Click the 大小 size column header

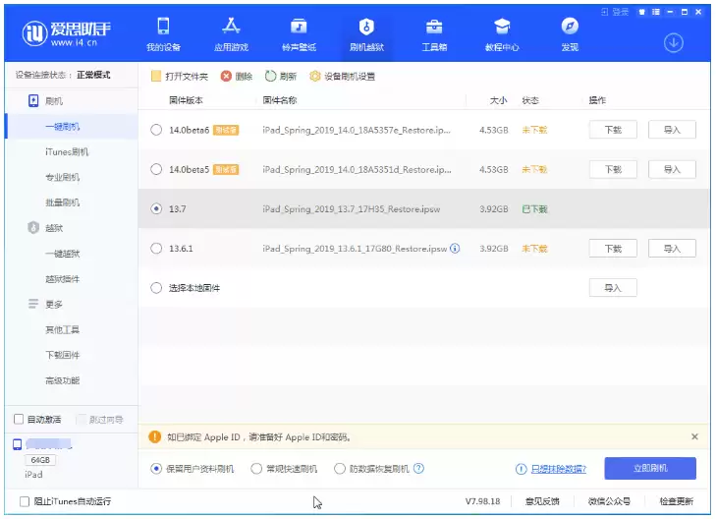pyautogui.click(x=498, y=100)
